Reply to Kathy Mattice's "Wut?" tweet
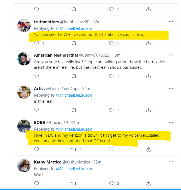Image resolution: width=181 pixels, height=190 pixels. click(x=36, y=183)
